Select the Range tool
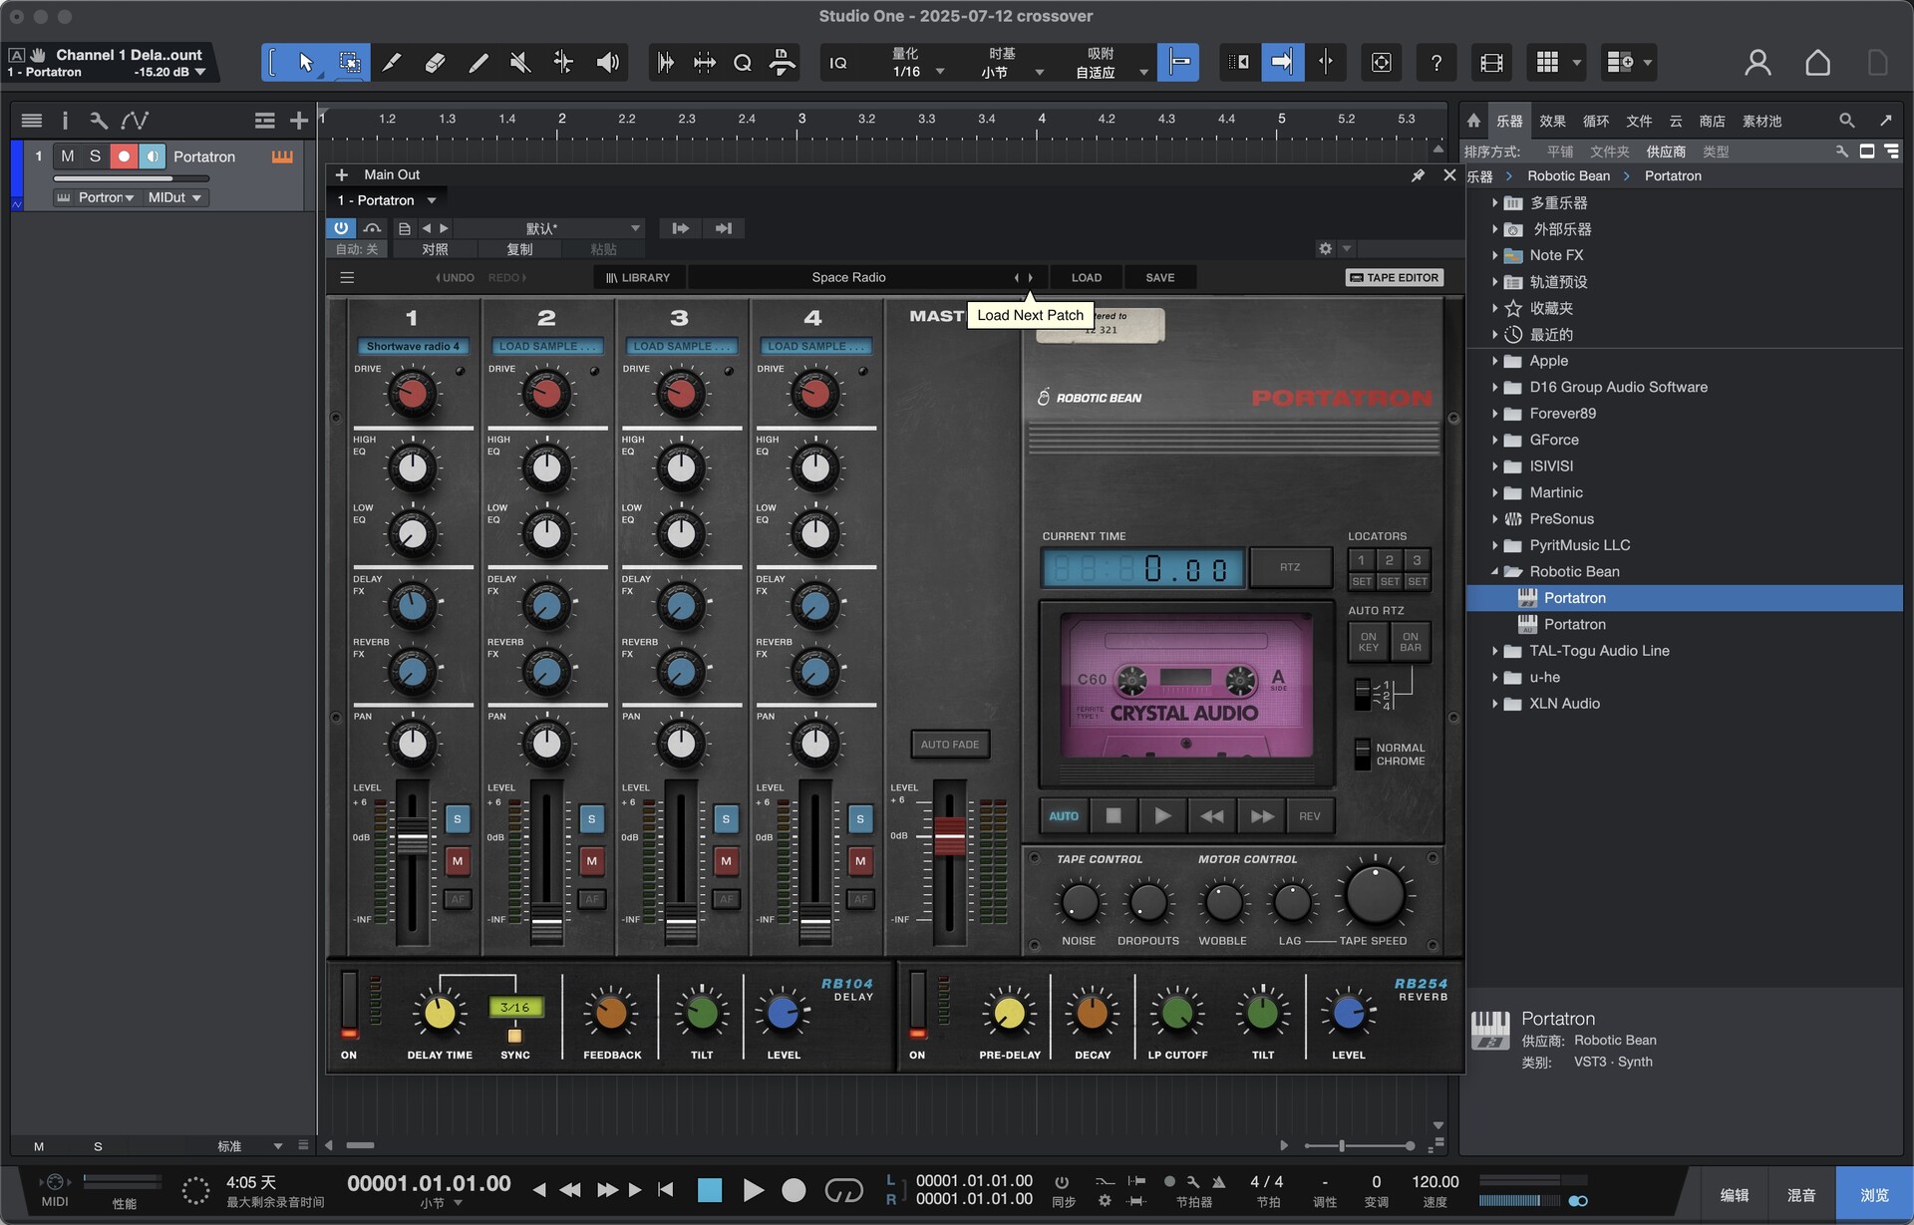1914x1225 pixels. 350,63
